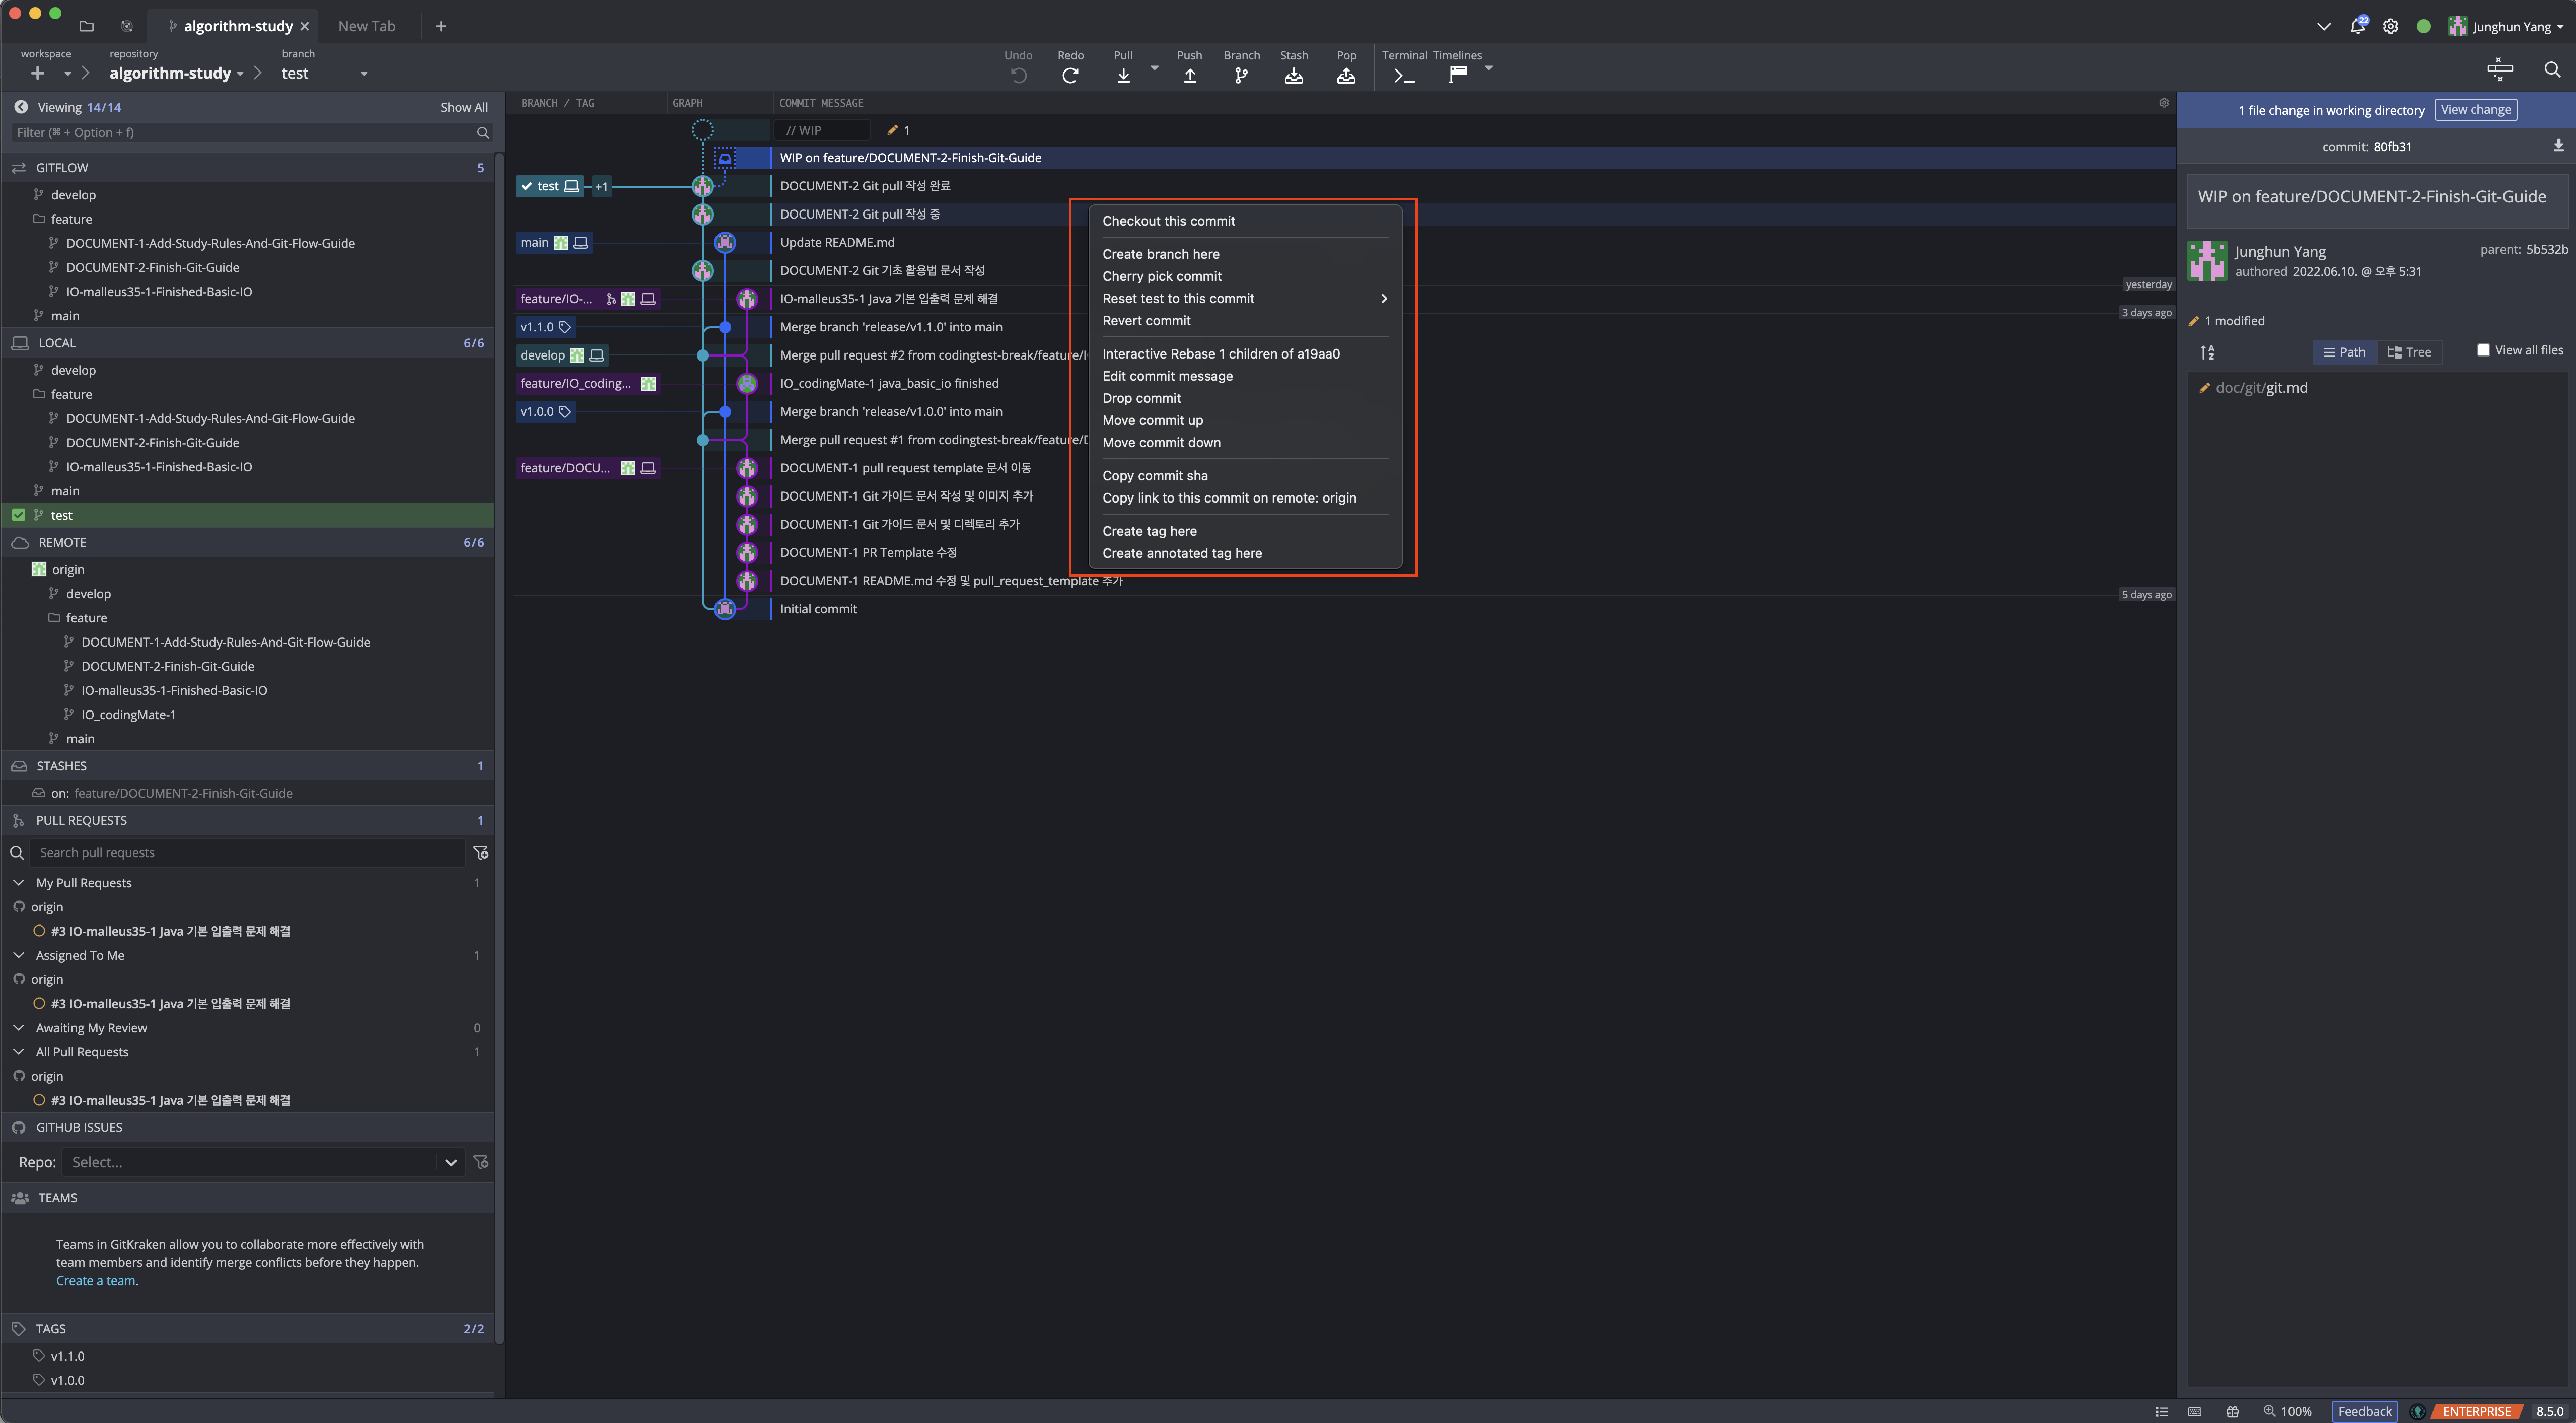Select the Update README.md commit
The image size is (2576, 1423).
[837, 242]
